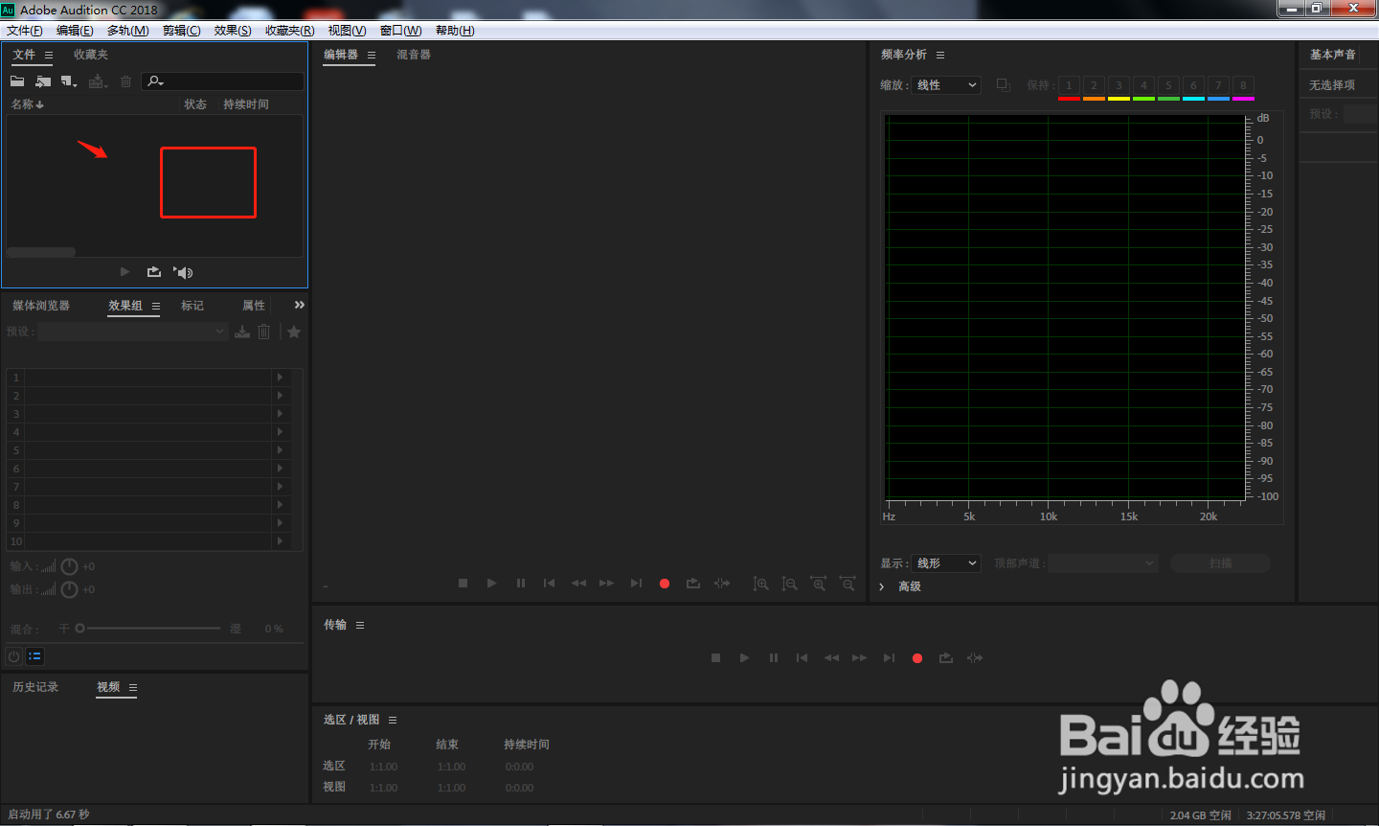The width and height of the screenshot is (1379, 826).
Task: Open the 窗口(W) menu
Action: coord(400,31)
